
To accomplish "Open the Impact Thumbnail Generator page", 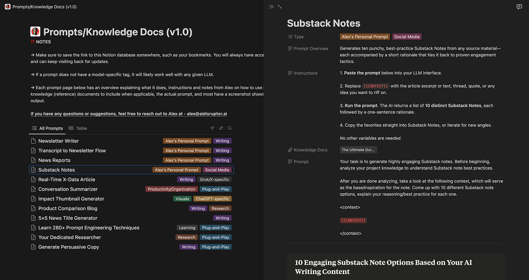I will pyautogui.click(x=71, y=199).
